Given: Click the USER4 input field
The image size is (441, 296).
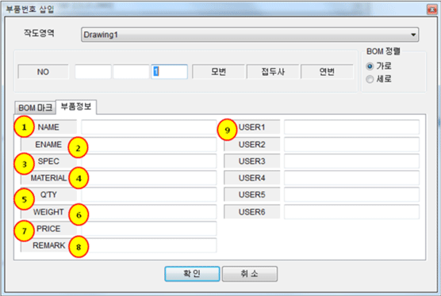Looking at the screenshot, I should pyautogui.click(x=351, y=178).
